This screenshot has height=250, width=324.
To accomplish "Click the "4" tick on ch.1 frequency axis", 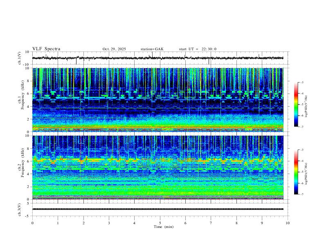I will [29, 107].
